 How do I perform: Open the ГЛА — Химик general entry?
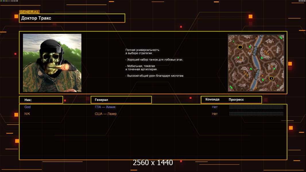pyautogui.click(x=105, y=107)
